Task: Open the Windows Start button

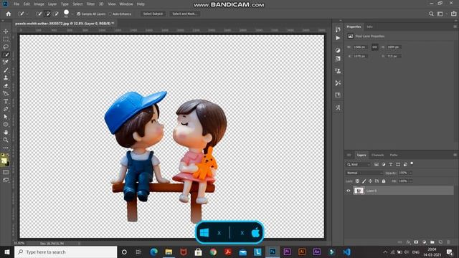Action: coord(7,252)
